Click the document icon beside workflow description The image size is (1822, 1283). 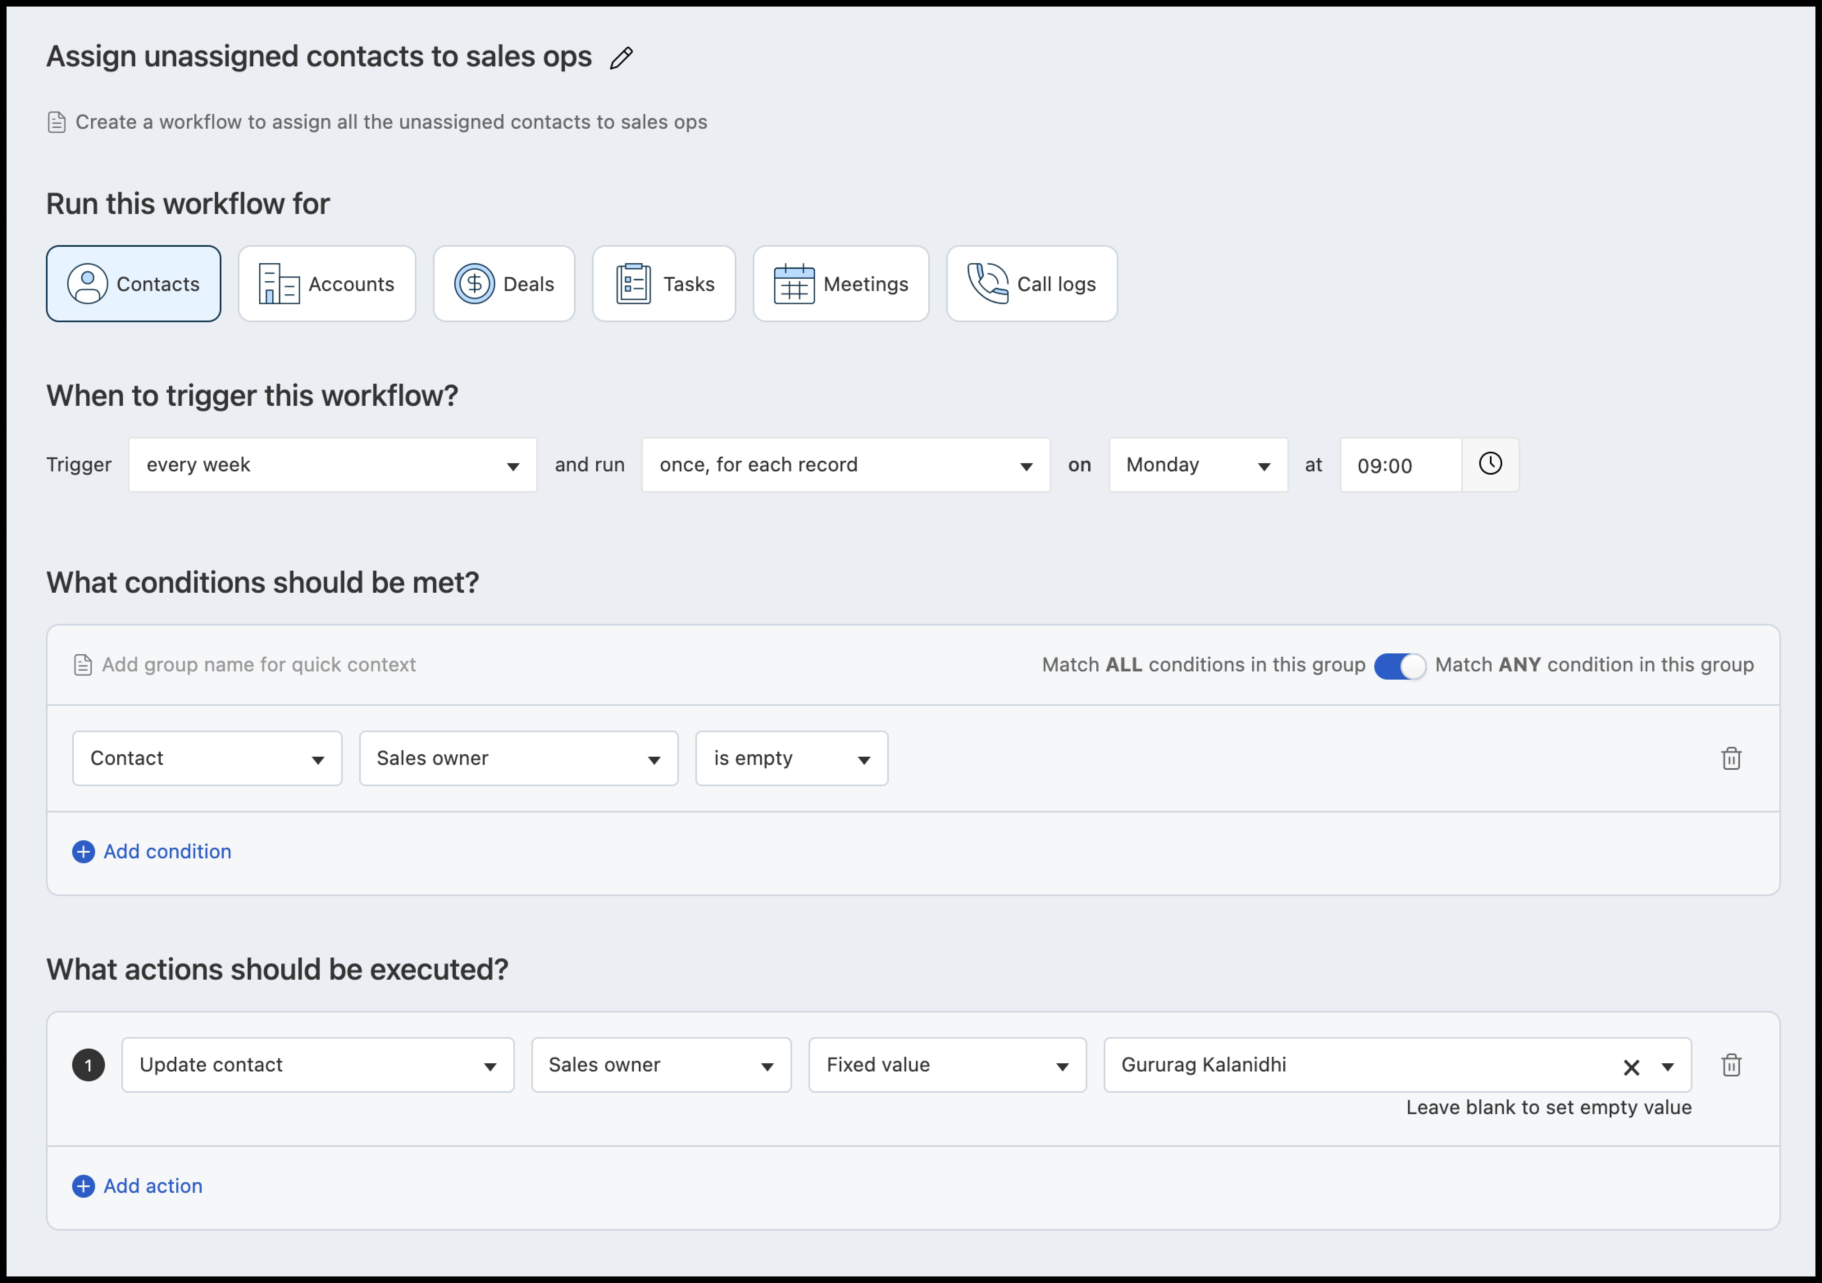[x=56, y=122]
